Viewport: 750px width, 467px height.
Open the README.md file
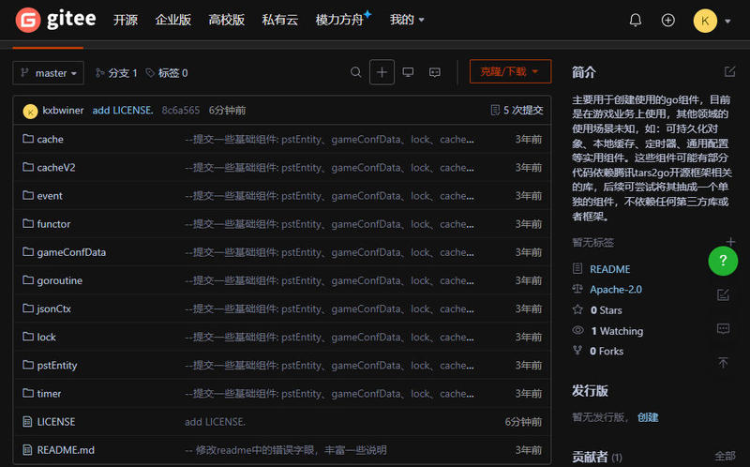pos(66,450)
